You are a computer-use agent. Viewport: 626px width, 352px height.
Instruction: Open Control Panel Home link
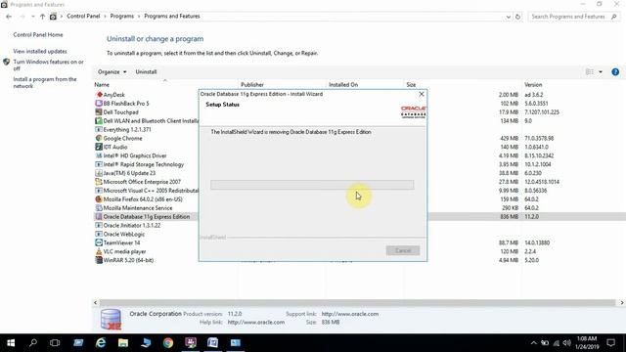[x=38, y=35]
